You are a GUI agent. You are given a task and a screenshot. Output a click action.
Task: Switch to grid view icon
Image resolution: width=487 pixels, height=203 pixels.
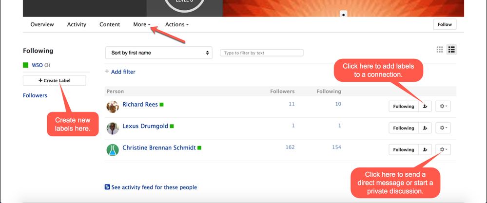click(440, 50)
